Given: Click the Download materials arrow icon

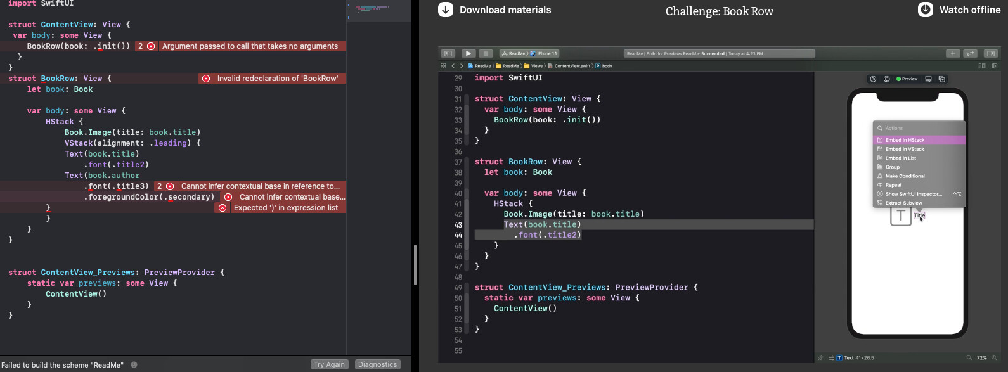Looking at the screenshot, I should pyautogui.click(x=446, y=10).
